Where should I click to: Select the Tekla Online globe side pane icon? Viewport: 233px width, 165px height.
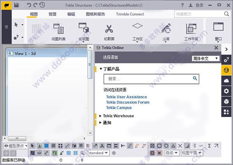[226, 70]
